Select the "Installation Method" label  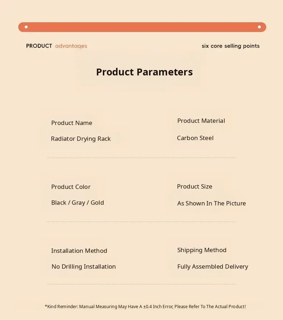point(79,251)
